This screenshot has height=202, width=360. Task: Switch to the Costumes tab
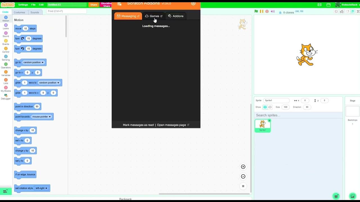[19, 12]
